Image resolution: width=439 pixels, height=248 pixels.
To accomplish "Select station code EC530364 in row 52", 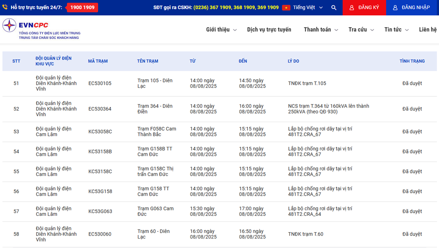I will pos(100,109).
